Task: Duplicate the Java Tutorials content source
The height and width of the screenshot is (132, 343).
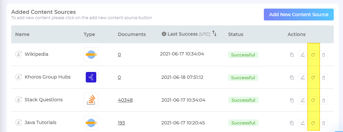Action: point(292,123)
